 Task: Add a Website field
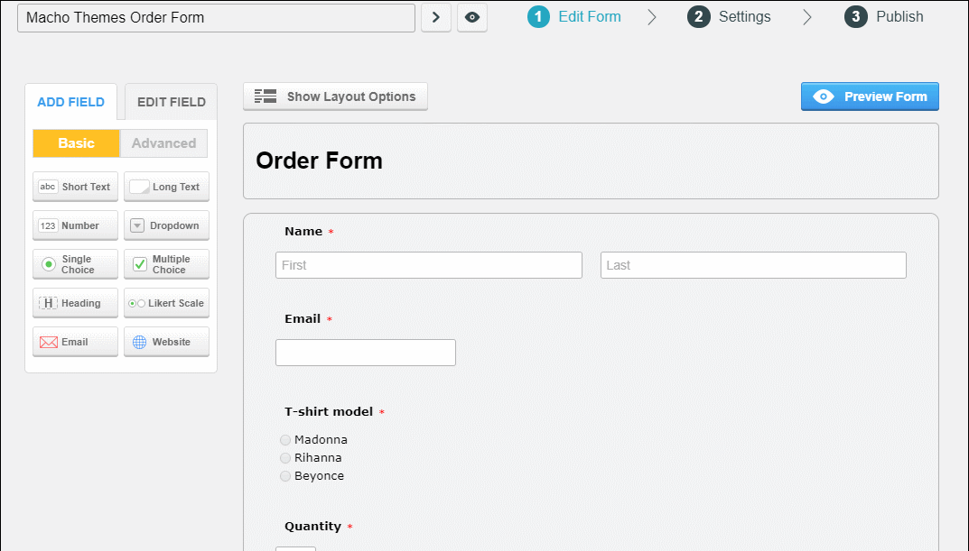tap(166, 342)
